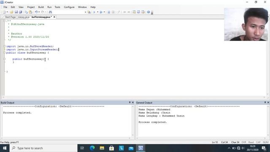The width and height of the screenshot is (270, 152).
Task: Click the Redo toolbar icon
Action: pos(43,12)
